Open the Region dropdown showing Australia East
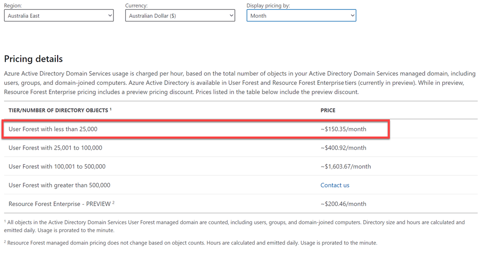 (59, 15)
